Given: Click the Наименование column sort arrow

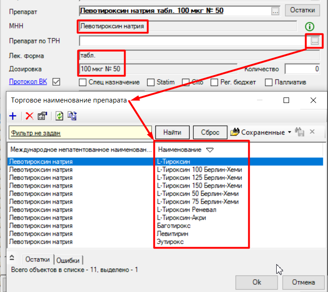Looking at the screenshot, I should click(210, 150).
